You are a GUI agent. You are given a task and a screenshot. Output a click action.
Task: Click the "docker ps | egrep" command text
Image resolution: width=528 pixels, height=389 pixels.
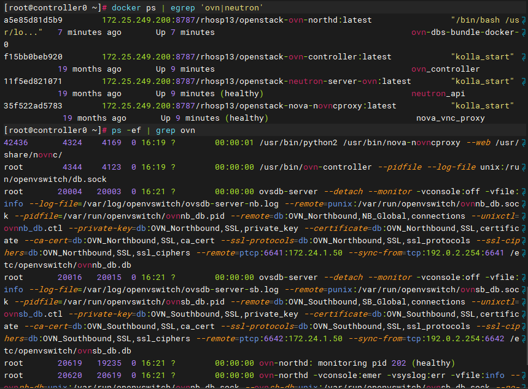click(x=152, y=8)
